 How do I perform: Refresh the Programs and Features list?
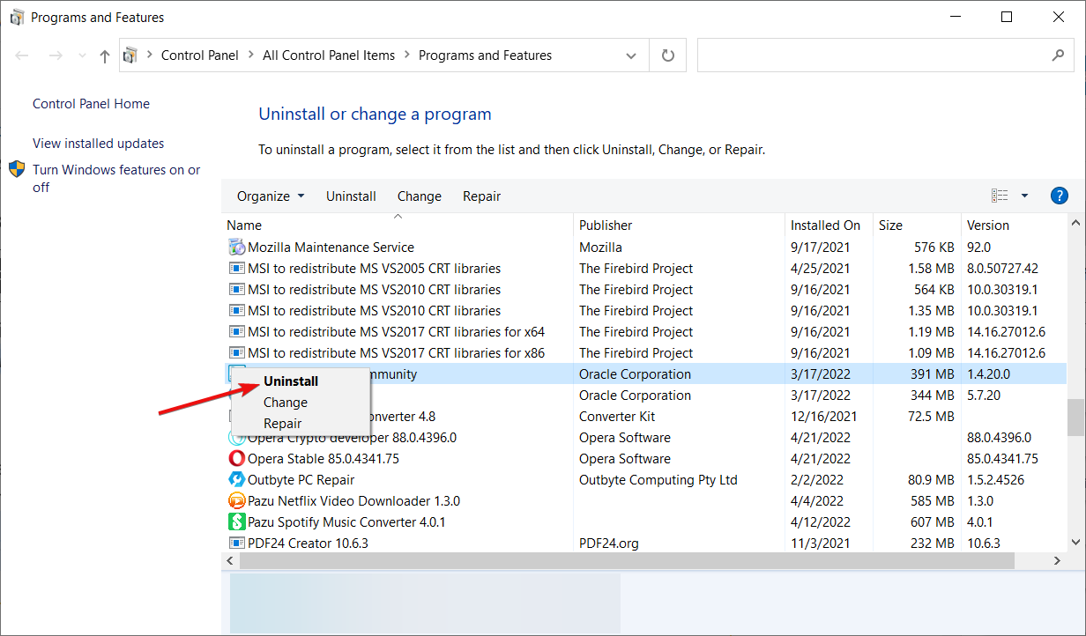point(668,55)
